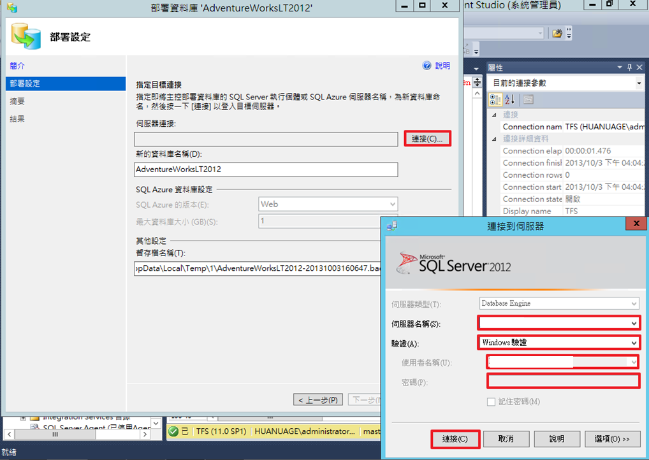Expand the Integration Services node in Object Explorer

pyautogui.click(x=23, y=417)
